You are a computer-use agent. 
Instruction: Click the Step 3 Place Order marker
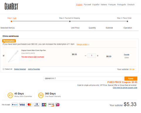tap(127, 21)
